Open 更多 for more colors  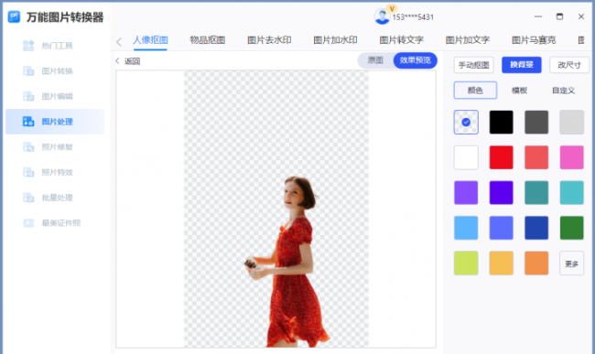click(572, 263)
